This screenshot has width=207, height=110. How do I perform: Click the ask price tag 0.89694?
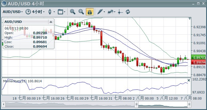pyautogui.click(x=199, y=62)
